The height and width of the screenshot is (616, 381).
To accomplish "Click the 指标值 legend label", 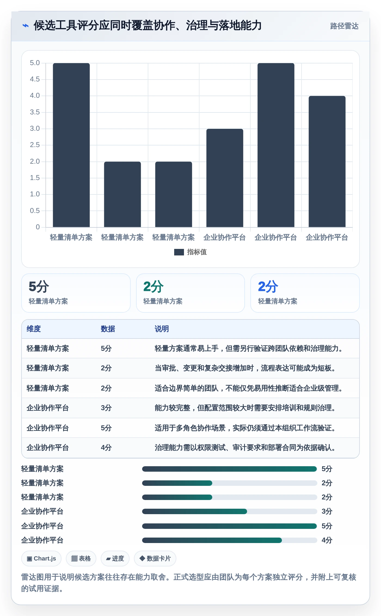I will [x=197, y=252].
